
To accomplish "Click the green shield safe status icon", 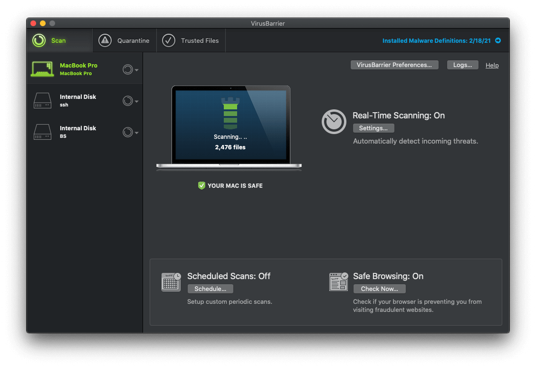I will click(201, 185).
